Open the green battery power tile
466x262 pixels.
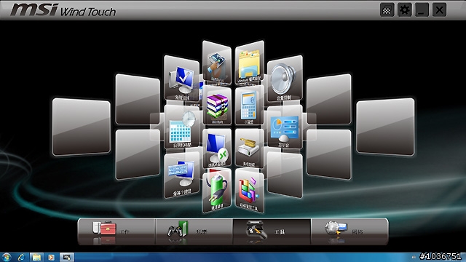click(217, 191)
